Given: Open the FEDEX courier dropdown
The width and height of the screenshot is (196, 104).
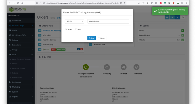Looking at the screenshot, I should (x=74, y=21).
